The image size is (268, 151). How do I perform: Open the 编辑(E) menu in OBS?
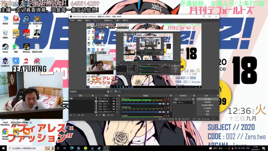coord(80,20)
